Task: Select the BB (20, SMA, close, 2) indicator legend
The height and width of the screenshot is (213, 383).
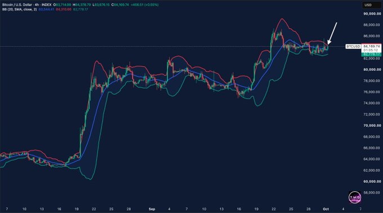Action: coord(20,9)
